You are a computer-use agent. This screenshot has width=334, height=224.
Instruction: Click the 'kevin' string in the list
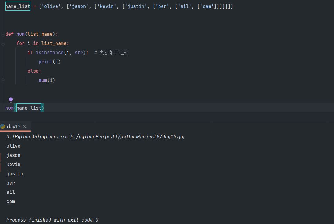pyautogui.click(x=107, y=6)
